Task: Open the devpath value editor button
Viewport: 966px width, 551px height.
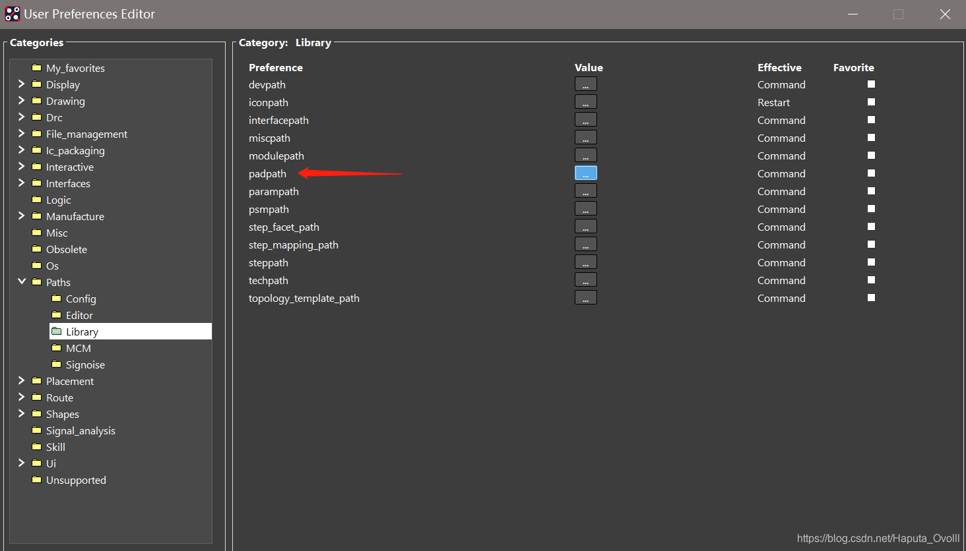Action: [585, 84]
